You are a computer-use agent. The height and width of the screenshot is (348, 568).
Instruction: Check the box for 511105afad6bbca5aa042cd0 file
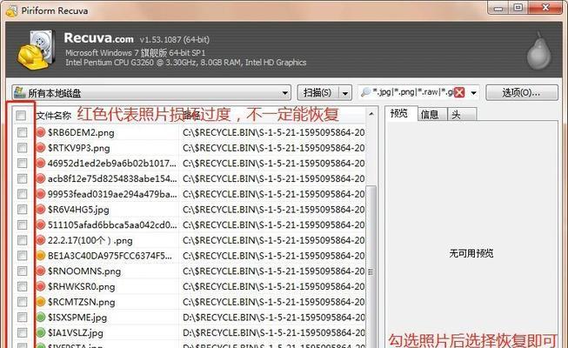[22, 224]
